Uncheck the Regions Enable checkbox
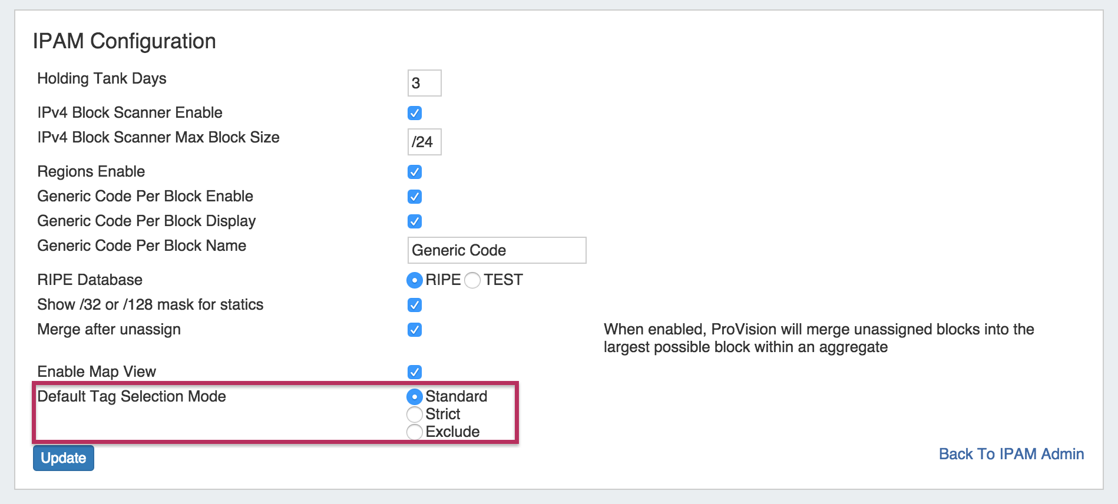The height and width of the screenshot is (504, 1118). [x=415, y=172]
